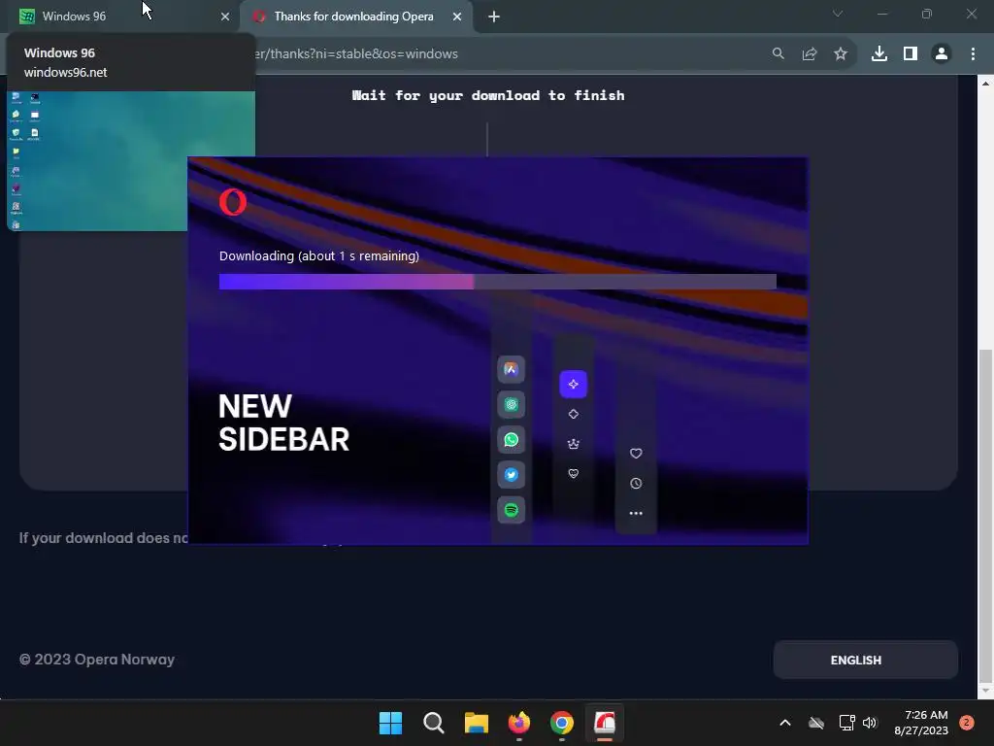Viewport: 994px width, 746px height.
Task: Switch to the Windows 96 tab
Action: (120, 17)
